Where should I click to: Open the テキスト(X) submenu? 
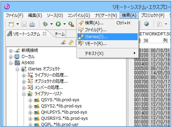coord(108,53)
